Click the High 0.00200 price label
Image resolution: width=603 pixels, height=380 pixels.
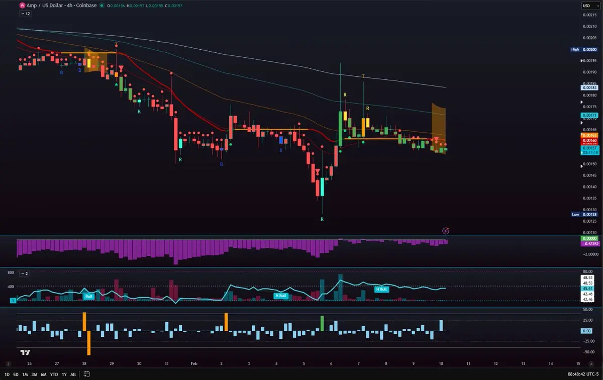tap(584, 49)
